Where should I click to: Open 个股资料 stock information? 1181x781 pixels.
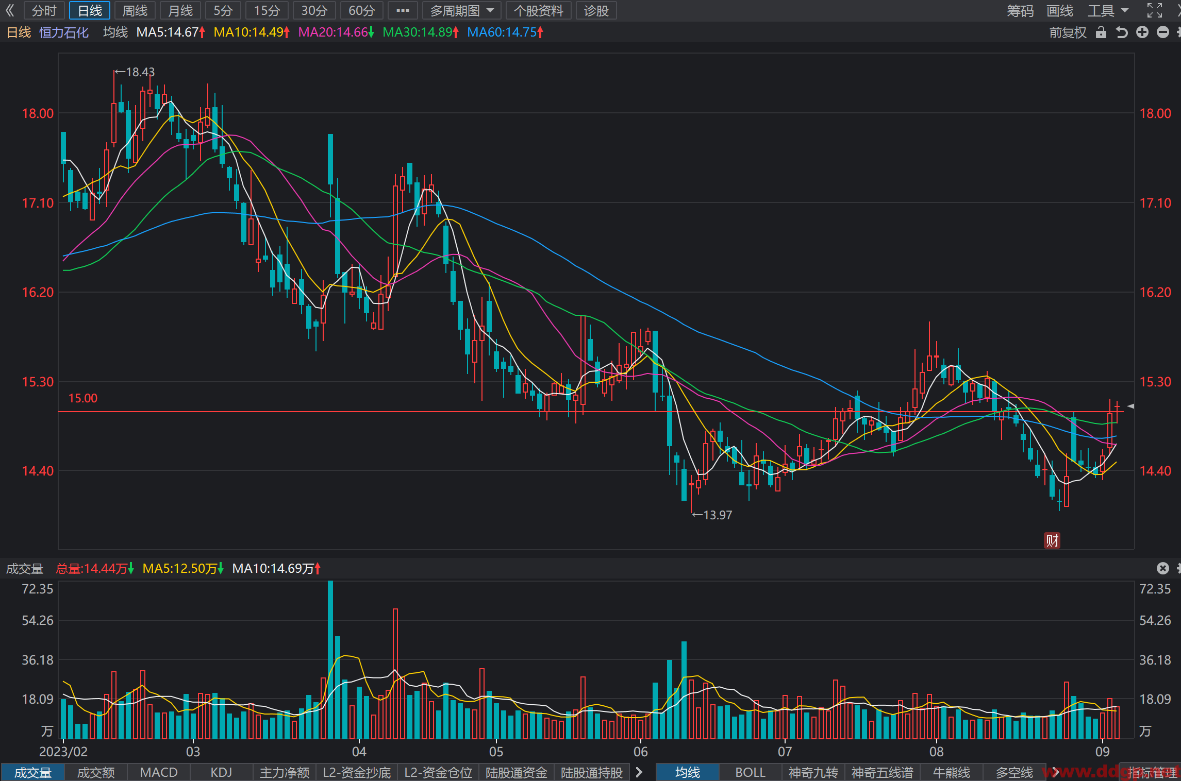538,10
